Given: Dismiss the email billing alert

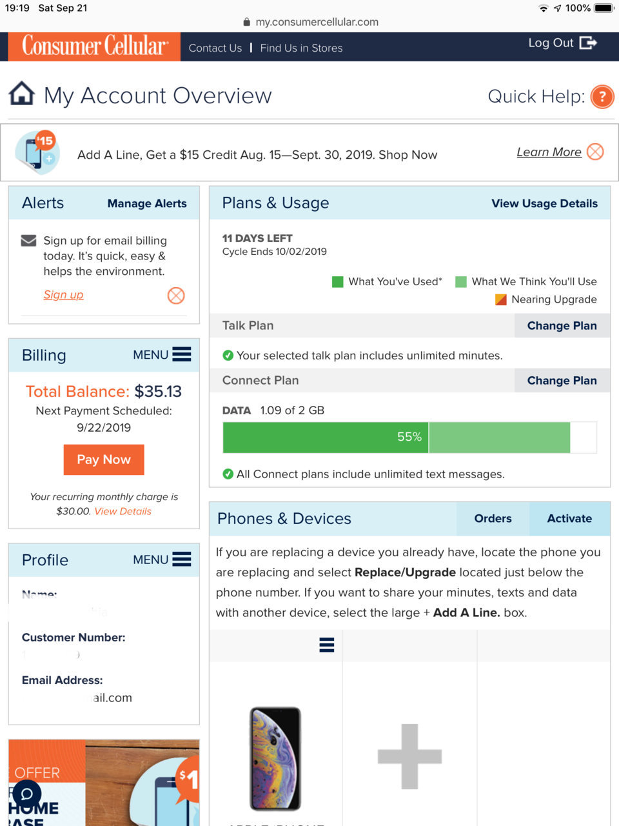Looking at the screenshot, I should point(176,296).
